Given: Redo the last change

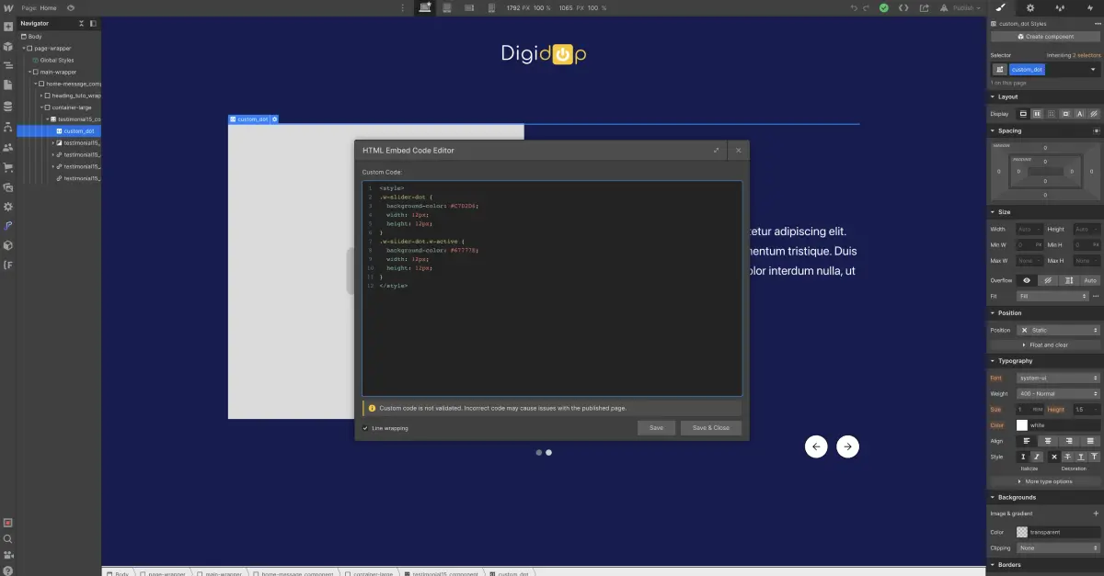Looking at the screenshot, I should tap(866, 7).
